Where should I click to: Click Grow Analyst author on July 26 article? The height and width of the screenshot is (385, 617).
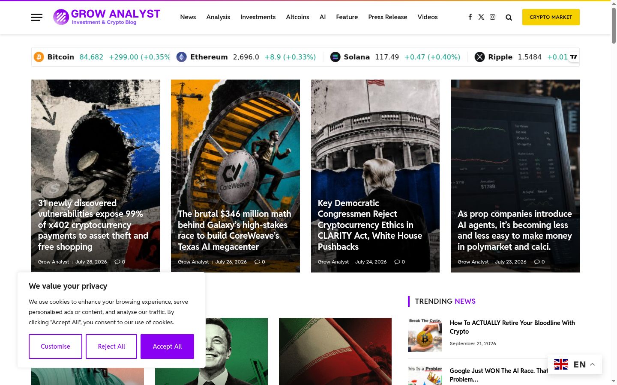(193, 262)
